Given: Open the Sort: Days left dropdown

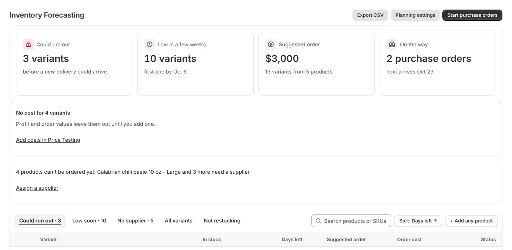Looking at the screenshot, I should coord(418,221).
